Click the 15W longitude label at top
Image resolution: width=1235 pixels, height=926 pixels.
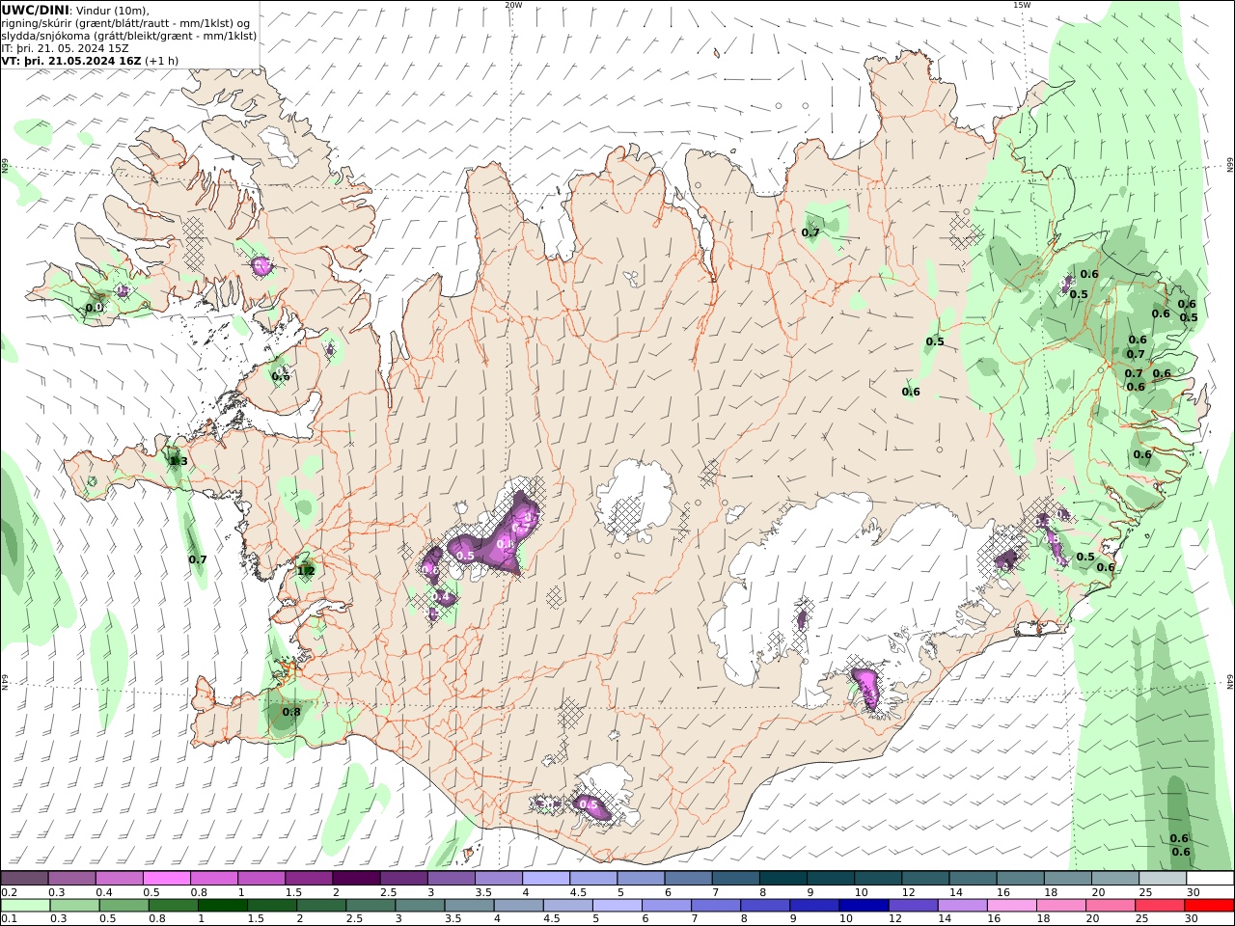tap(1022, 5)
